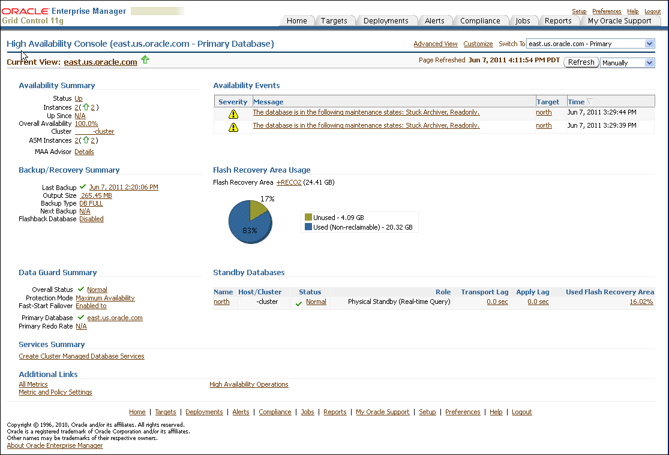669x455 pixels.
Task: Click the first warning severity icon
Action: point(233,113)
